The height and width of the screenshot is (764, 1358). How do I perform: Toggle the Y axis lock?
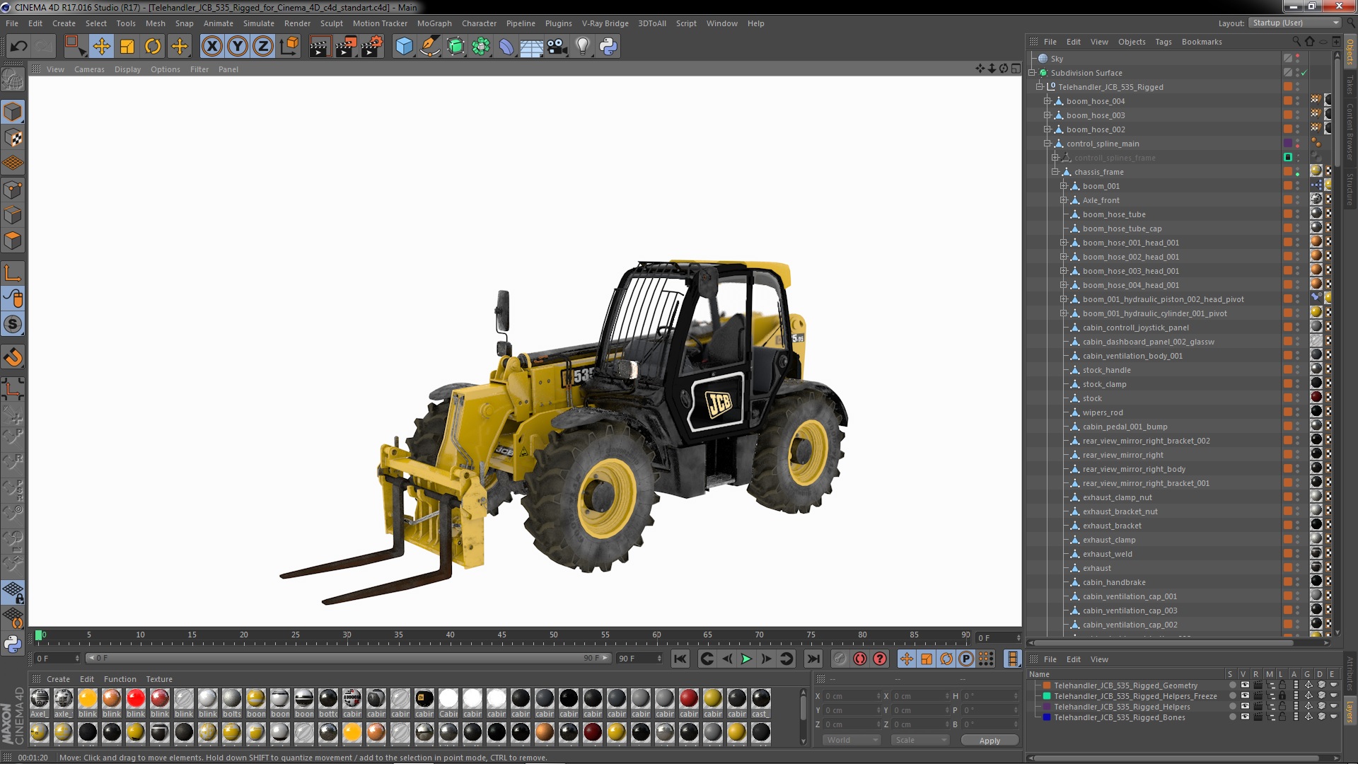[238, 47]
